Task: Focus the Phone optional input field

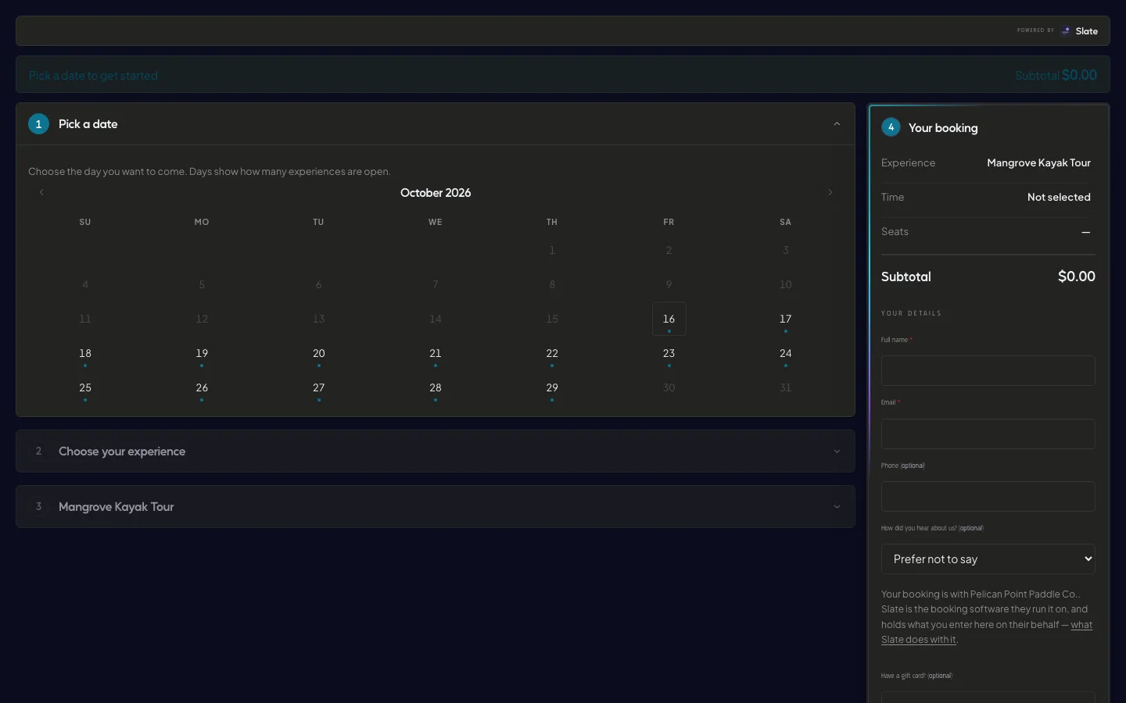Action: coord(988,497)
